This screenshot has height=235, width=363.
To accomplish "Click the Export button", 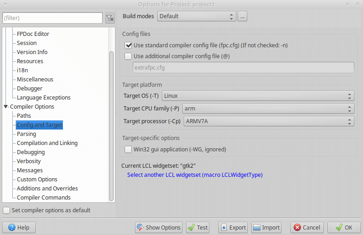I will pos(233,228).
